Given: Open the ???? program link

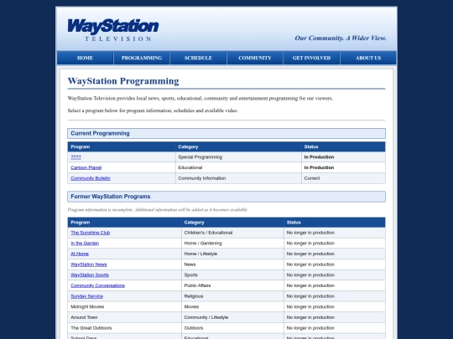Looking at the screenshot, I should tap(75, 157).
